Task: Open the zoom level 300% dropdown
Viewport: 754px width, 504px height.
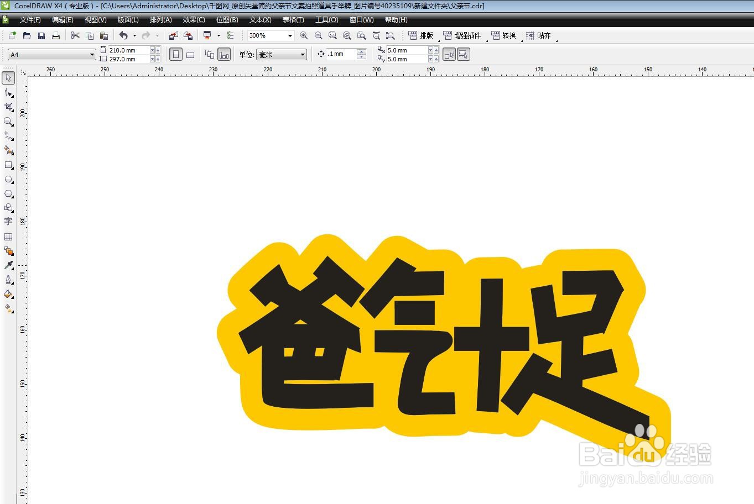Action: coord(289,35)
